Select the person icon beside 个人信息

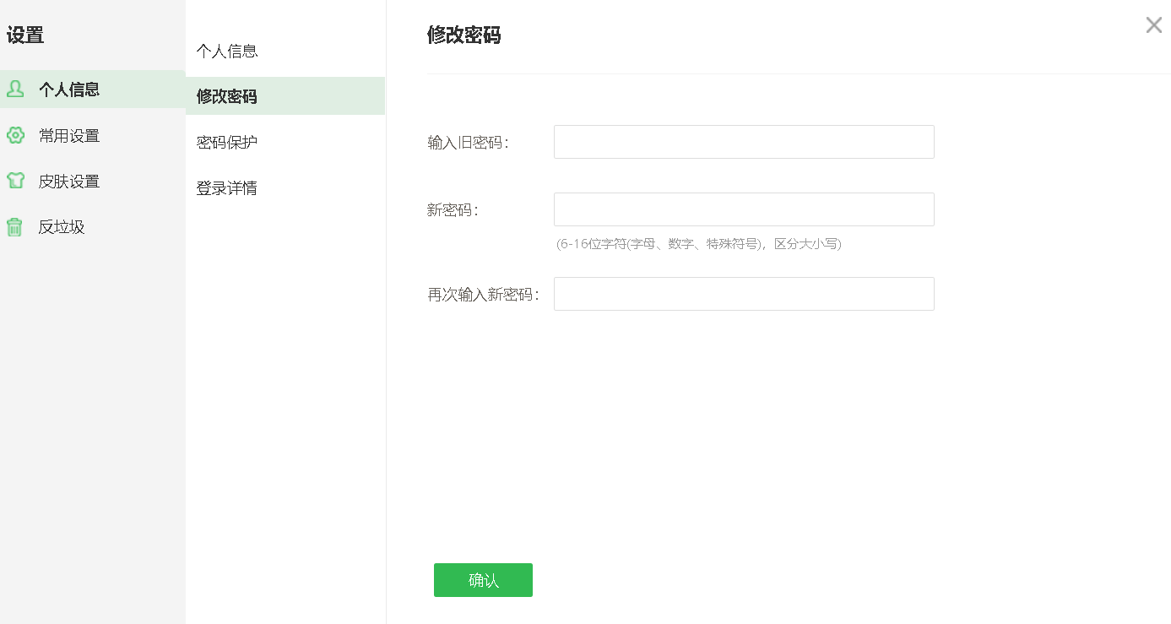click(15, 88)
